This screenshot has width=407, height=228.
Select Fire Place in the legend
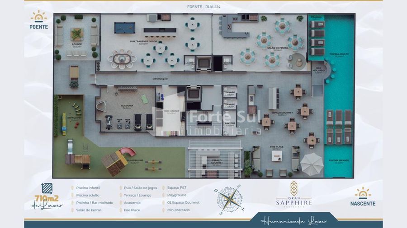tap(132, 210)
